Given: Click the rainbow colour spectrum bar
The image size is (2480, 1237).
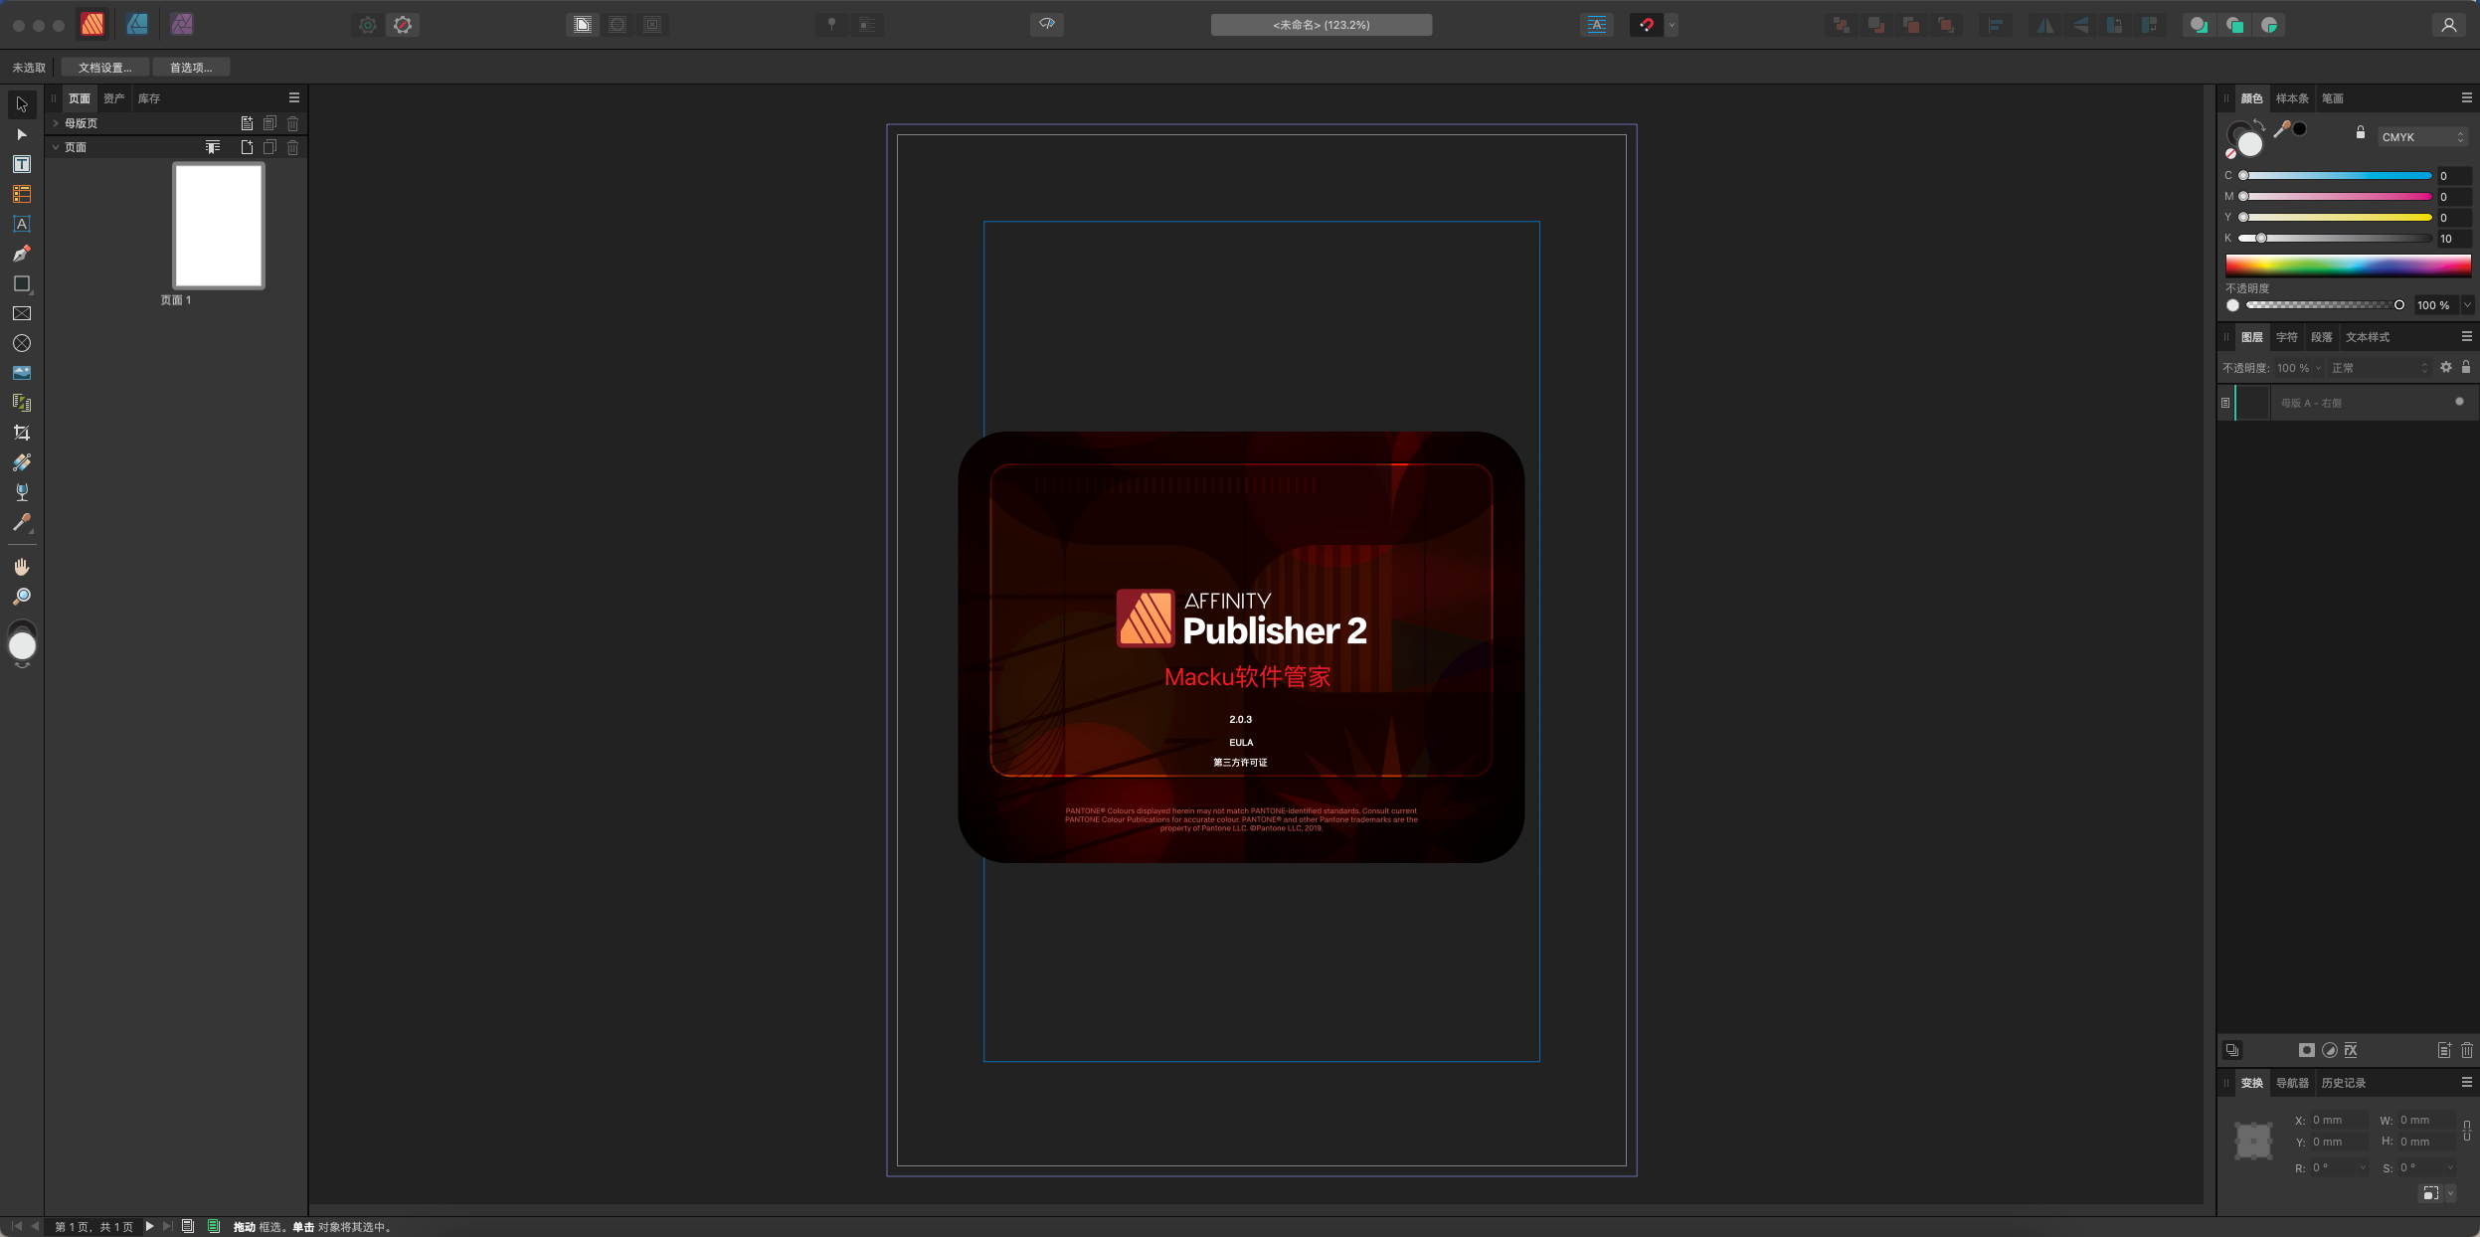Looking at the screenshot, I should coord(2348,264).
